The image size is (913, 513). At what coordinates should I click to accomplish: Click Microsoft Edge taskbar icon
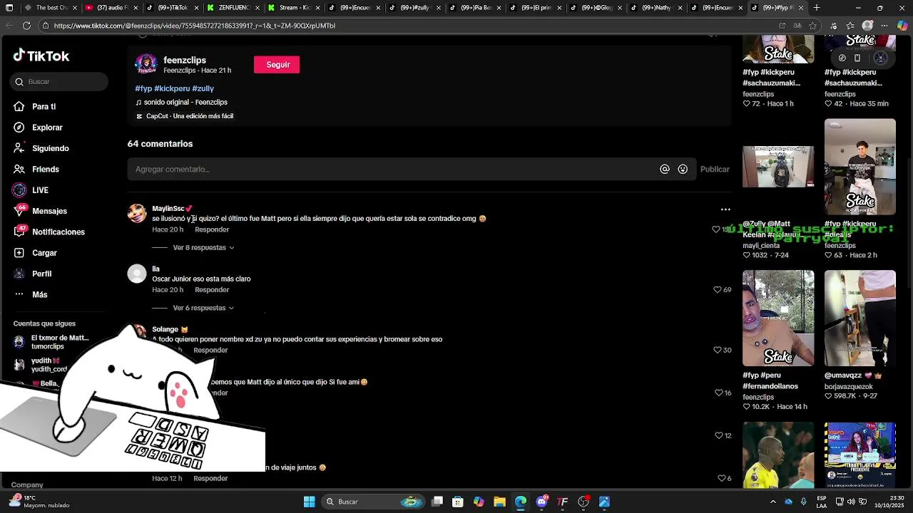(x=521, y=502)
